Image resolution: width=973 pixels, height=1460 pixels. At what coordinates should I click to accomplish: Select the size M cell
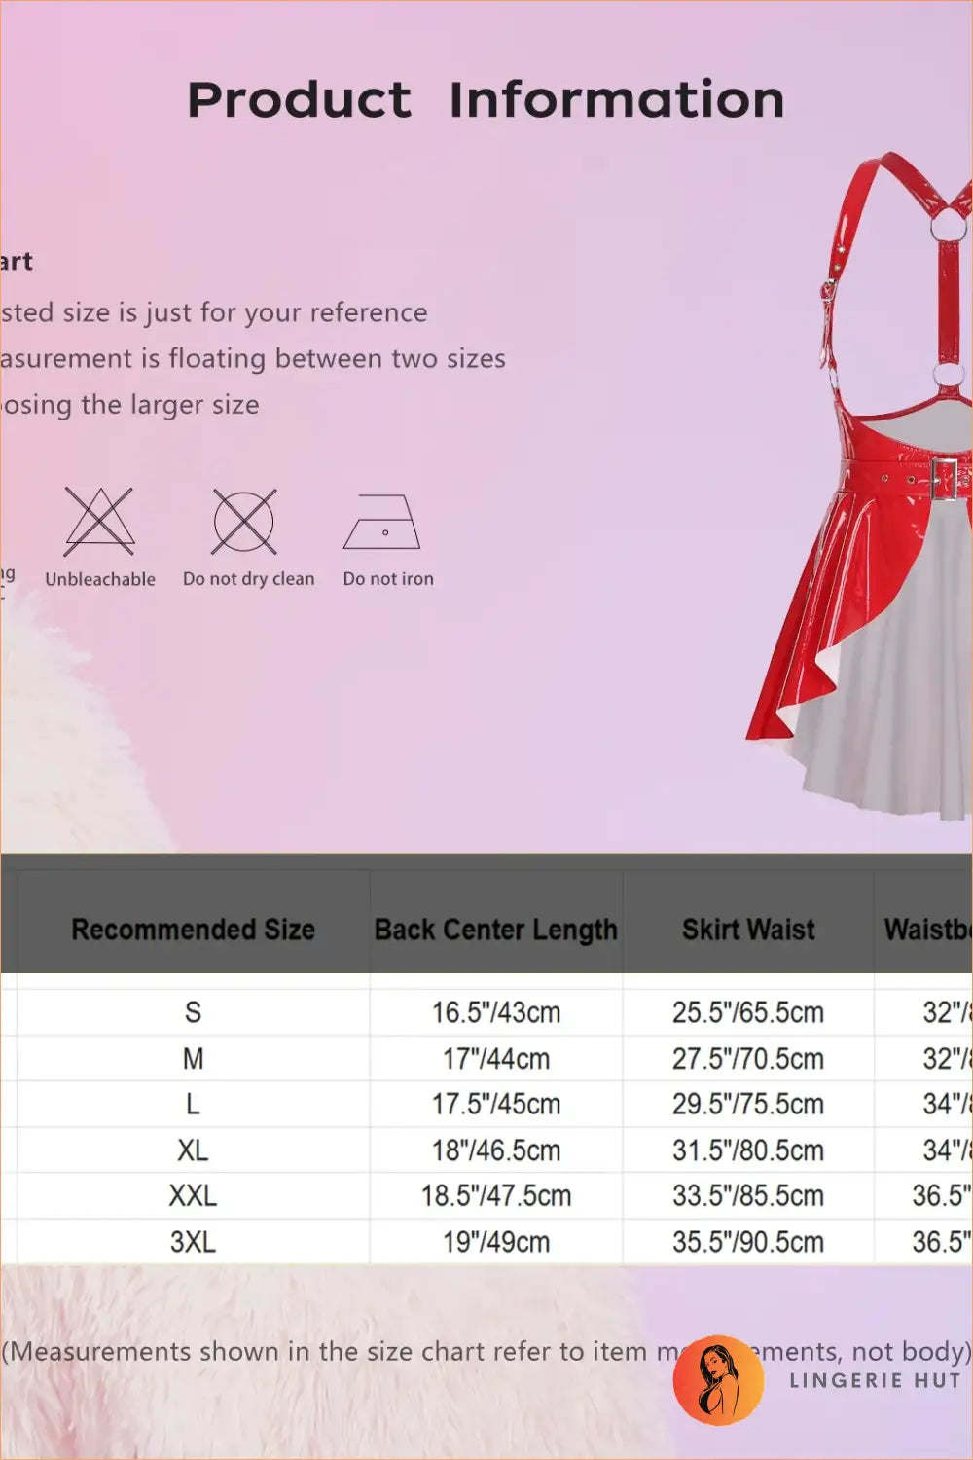[193, 1058]
